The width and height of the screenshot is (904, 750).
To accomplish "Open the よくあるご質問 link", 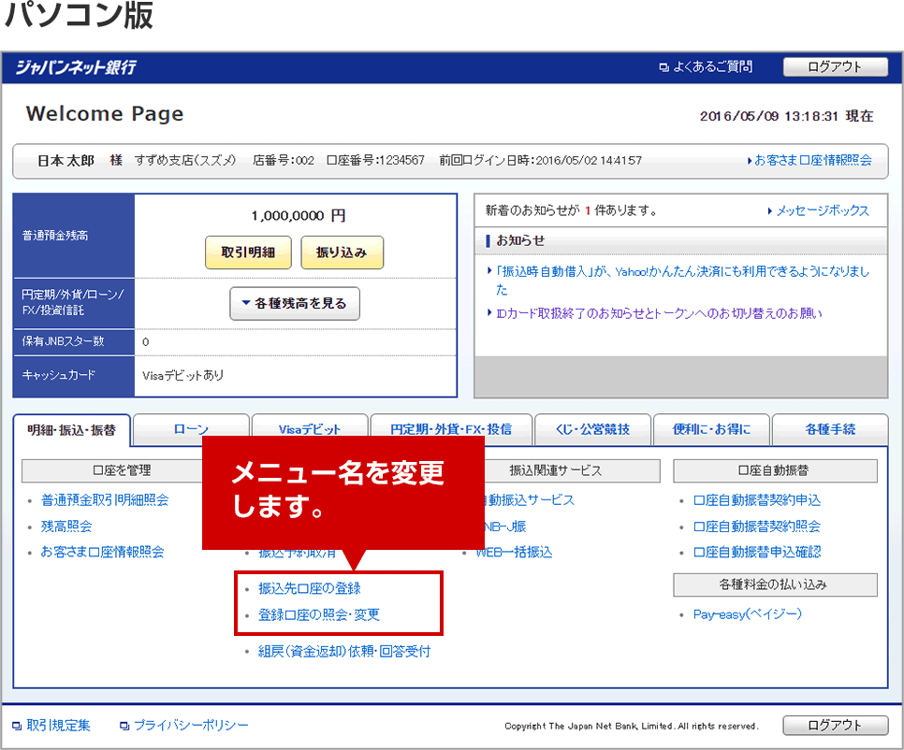I will [711, 67].
